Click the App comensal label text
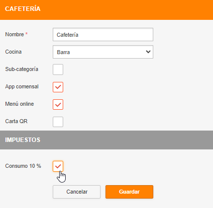 [22, 86]
